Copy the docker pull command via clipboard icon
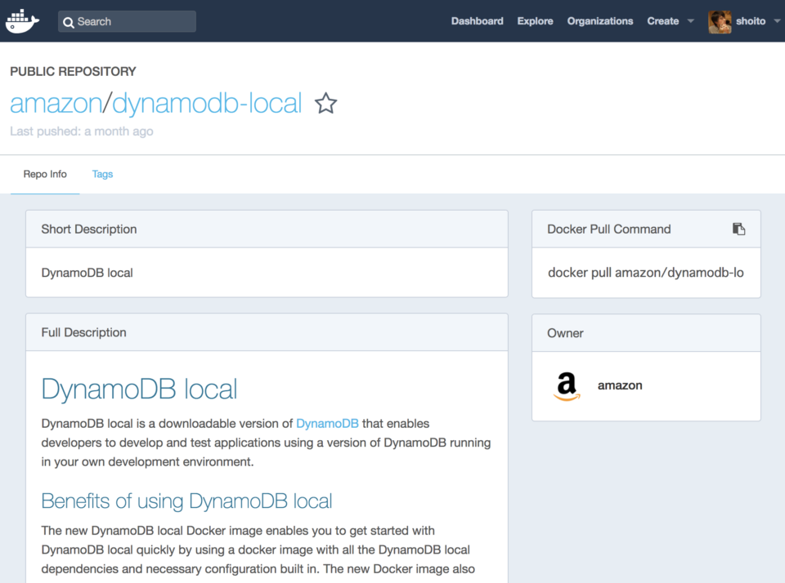Screen dimensions: 785x583 739,229
